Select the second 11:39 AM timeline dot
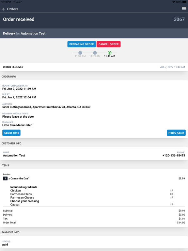Viewport: 188px width, 251px height. point(95,53)
